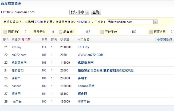Screen dimensions: 174x111
Task: Click the 排名 column header
Action: 54,39
